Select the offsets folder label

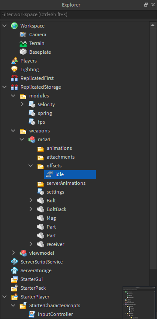click(54, 166)
